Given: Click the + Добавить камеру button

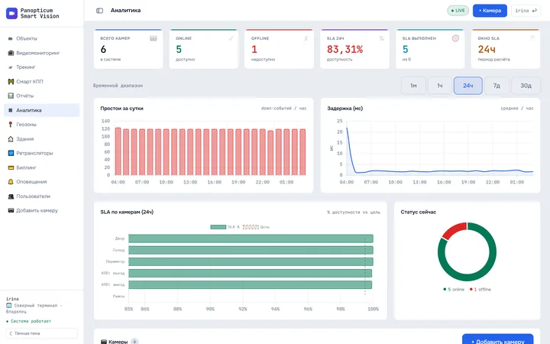Looking at the screenshot, I should click(497, 341).
